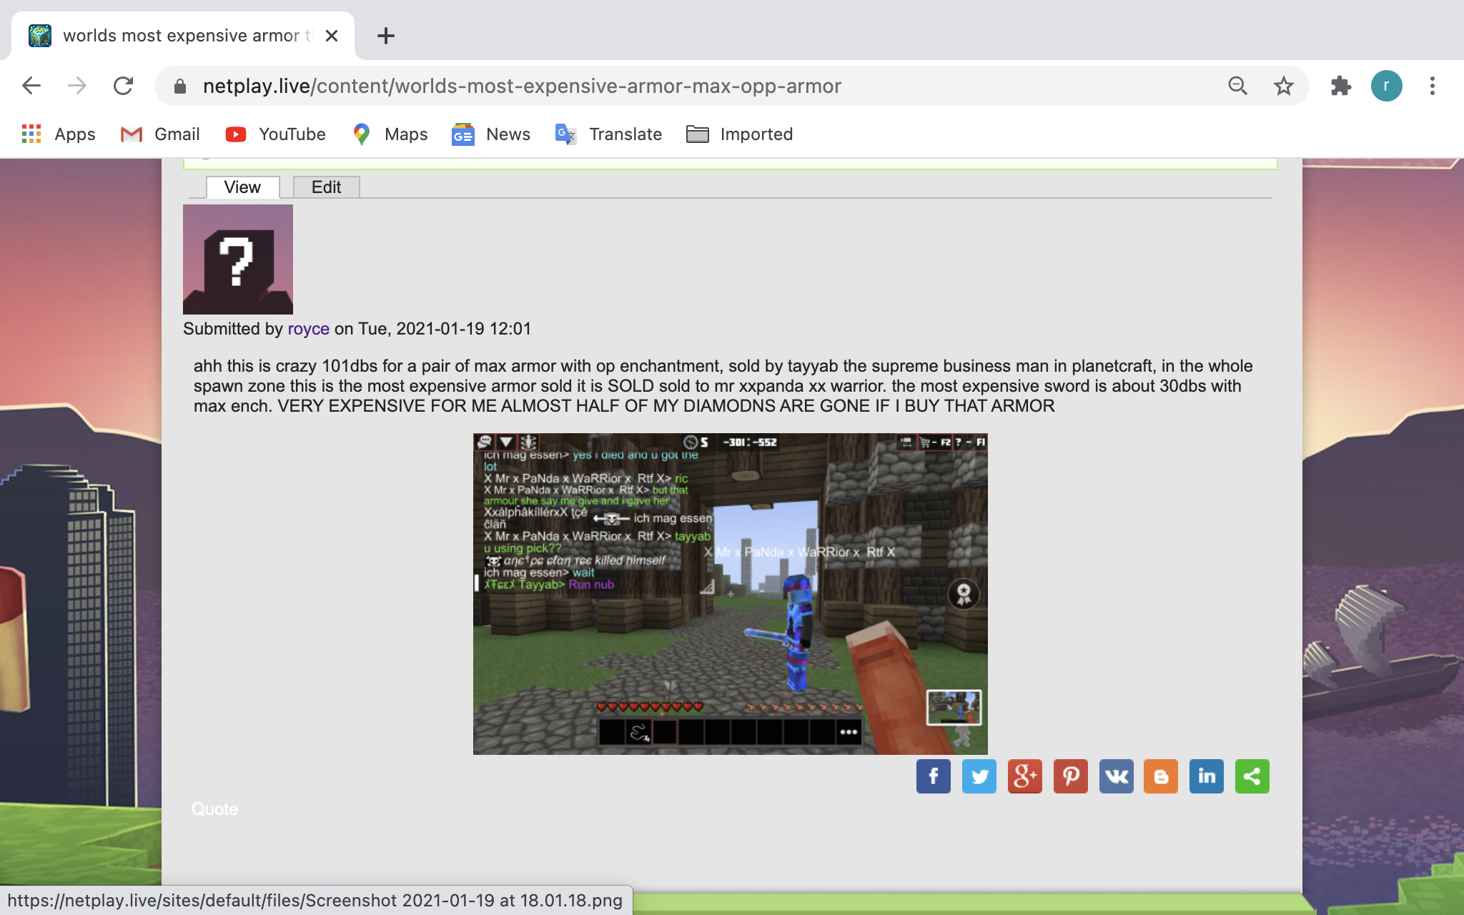
Task: Open the Extensions puzzle icon
Action: click(x=1341, y=86)
